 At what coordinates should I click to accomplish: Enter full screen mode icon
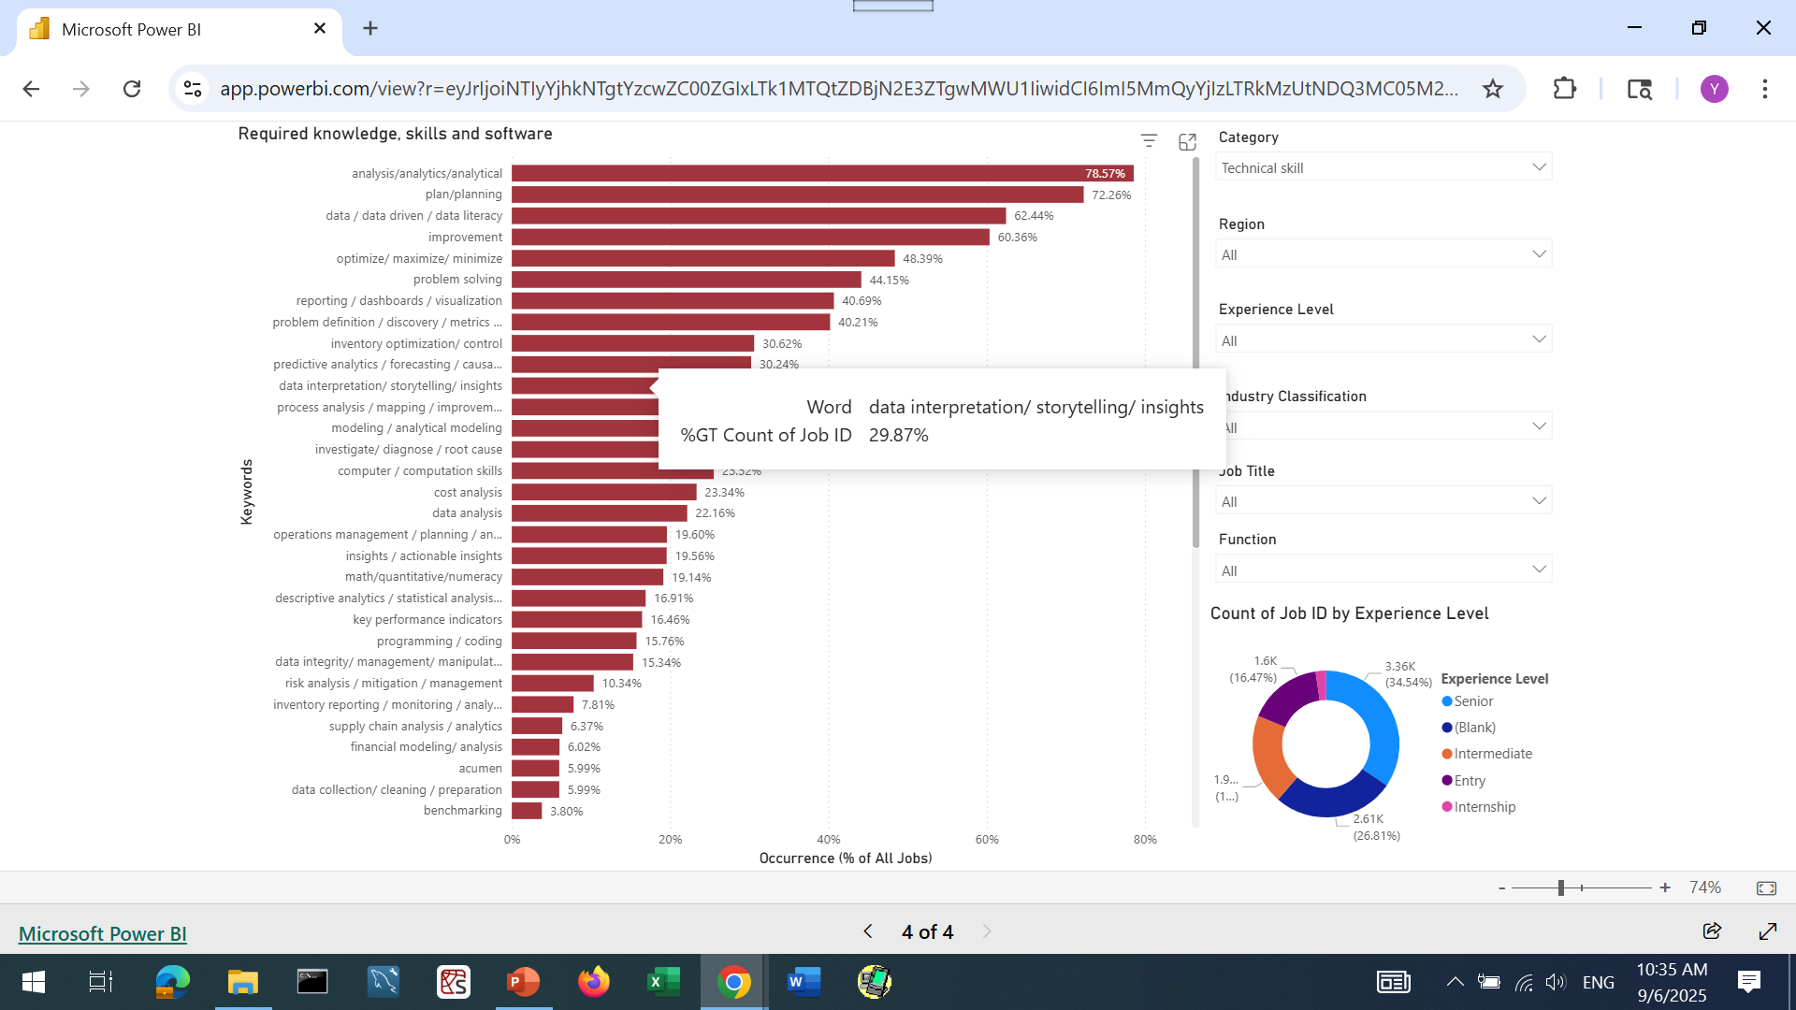point(1767,931)
